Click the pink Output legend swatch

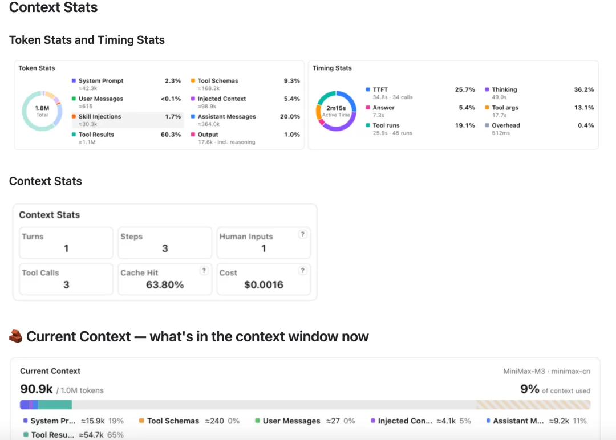(193, 135)
